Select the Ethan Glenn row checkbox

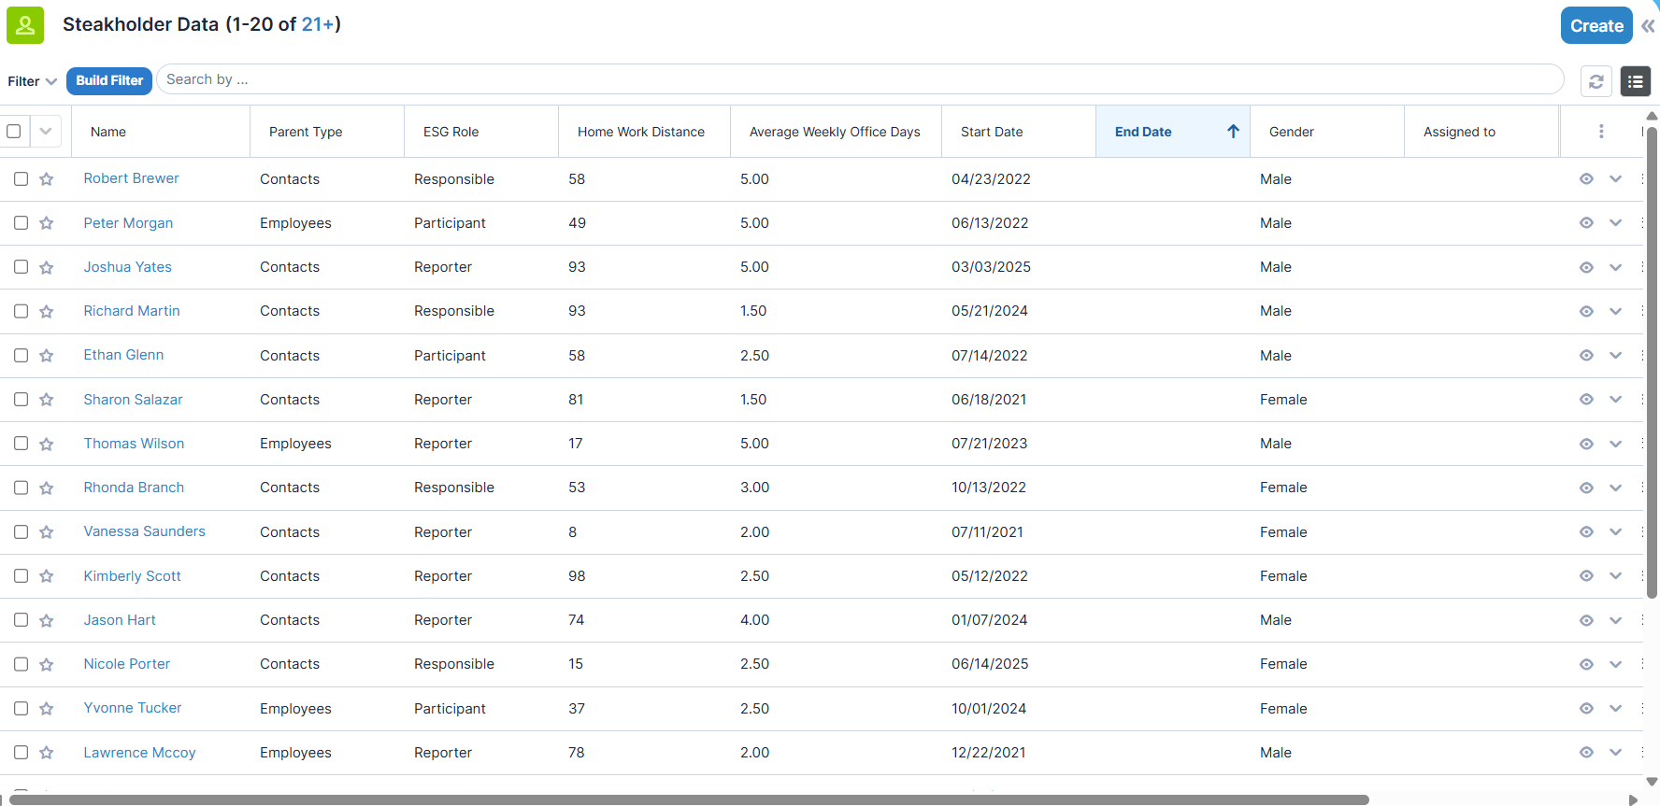[x=21, y=355]
